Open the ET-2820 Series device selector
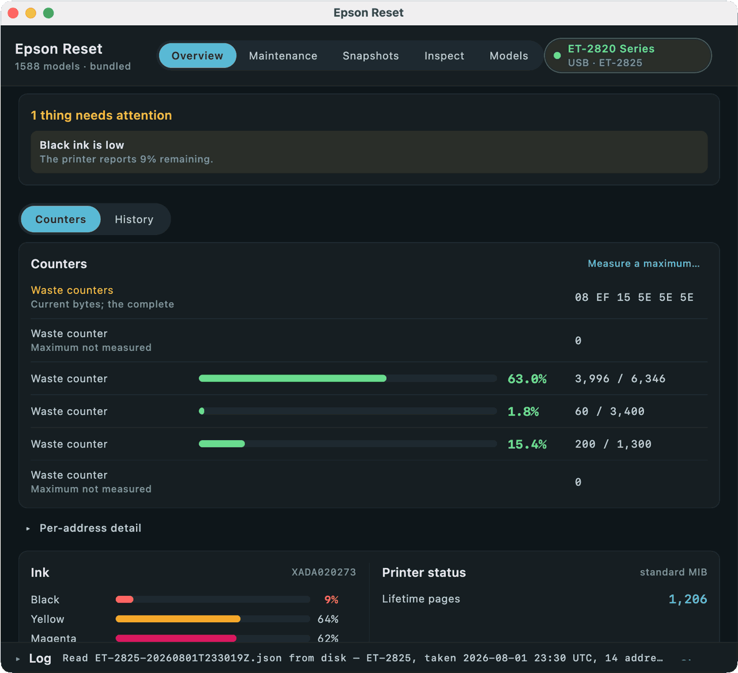738x673 pixels. pos(628,56)
